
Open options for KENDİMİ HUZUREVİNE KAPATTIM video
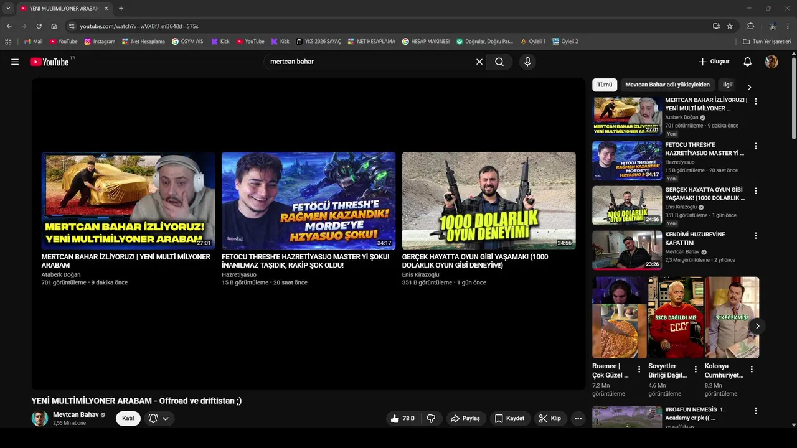756,235
